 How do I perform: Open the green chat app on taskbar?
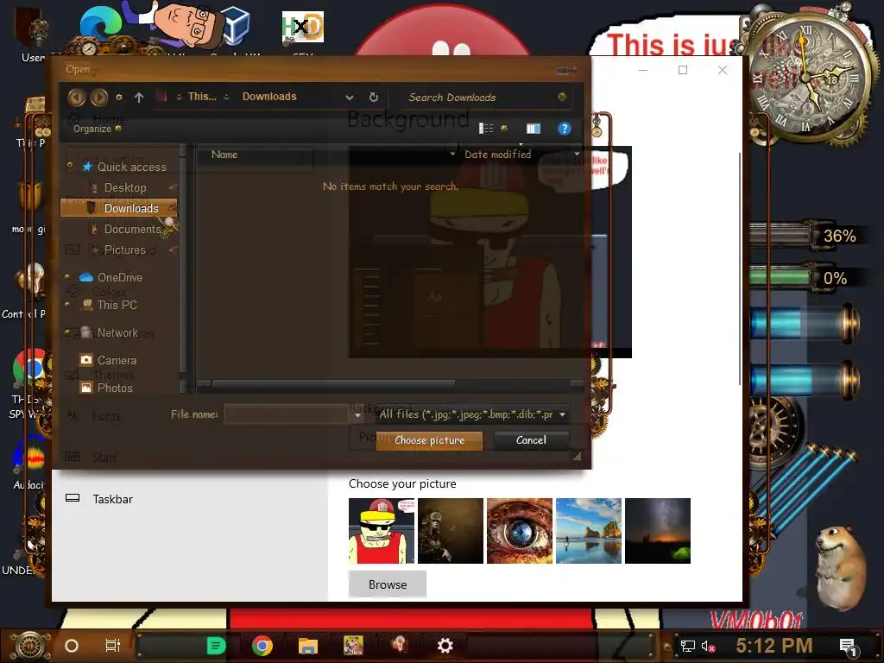tap(215, 646)
